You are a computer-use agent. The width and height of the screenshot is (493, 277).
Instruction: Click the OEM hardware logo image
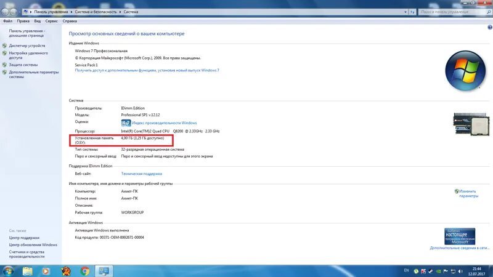471,124
